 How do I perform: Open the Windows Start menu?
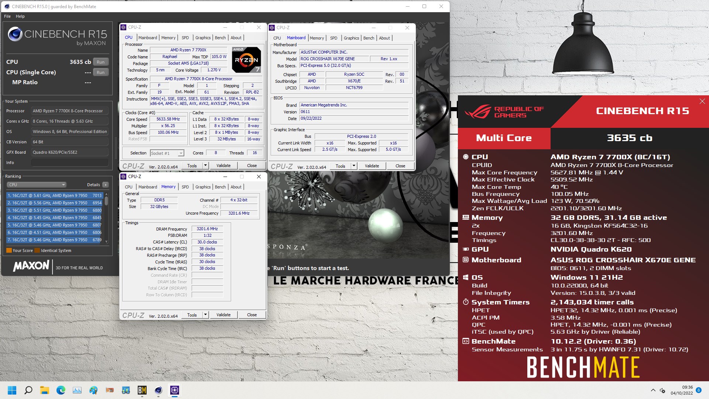[x=12, y=390]
